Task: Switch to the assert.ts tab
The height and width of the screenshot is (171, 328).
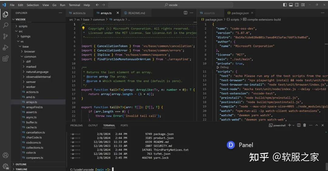Action: pyautogui.click(x=209, y=13)
